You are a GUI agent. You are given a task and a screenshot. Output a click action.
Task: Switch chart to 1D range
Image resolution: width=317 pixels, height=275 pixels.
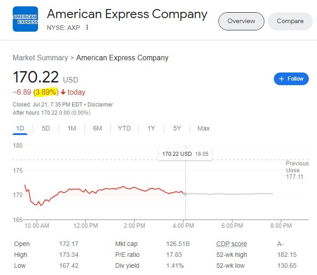(20, 128)
